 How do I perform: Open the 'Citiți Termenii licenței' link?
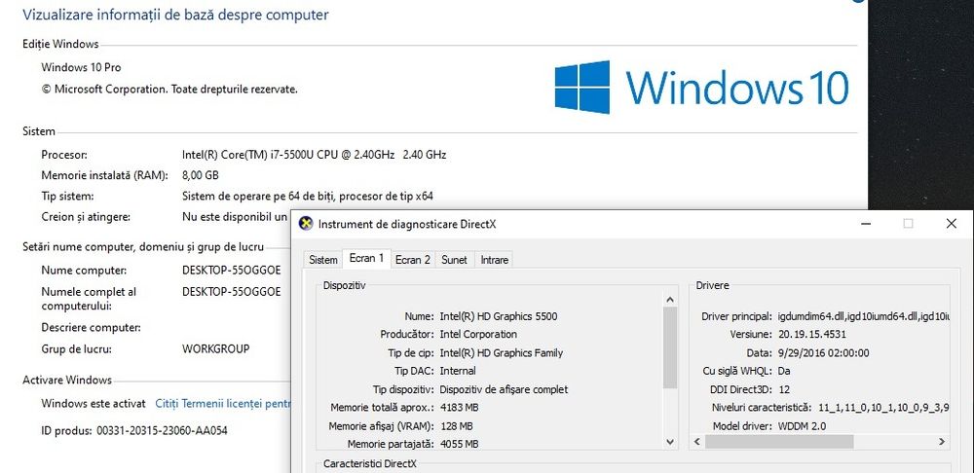click(222, 404)
